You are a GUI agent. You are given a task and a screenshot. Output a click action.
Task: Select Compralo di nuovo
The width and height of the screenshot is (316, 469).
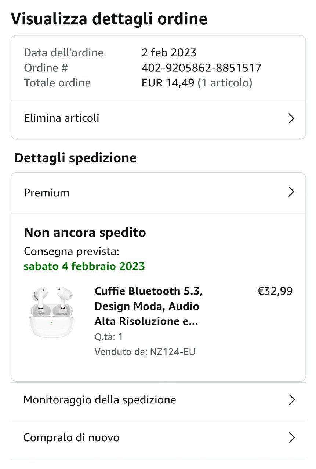71,437
